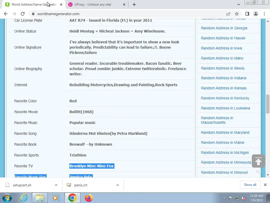
Task: Click the Popular music value
Action: coord(83,123)
